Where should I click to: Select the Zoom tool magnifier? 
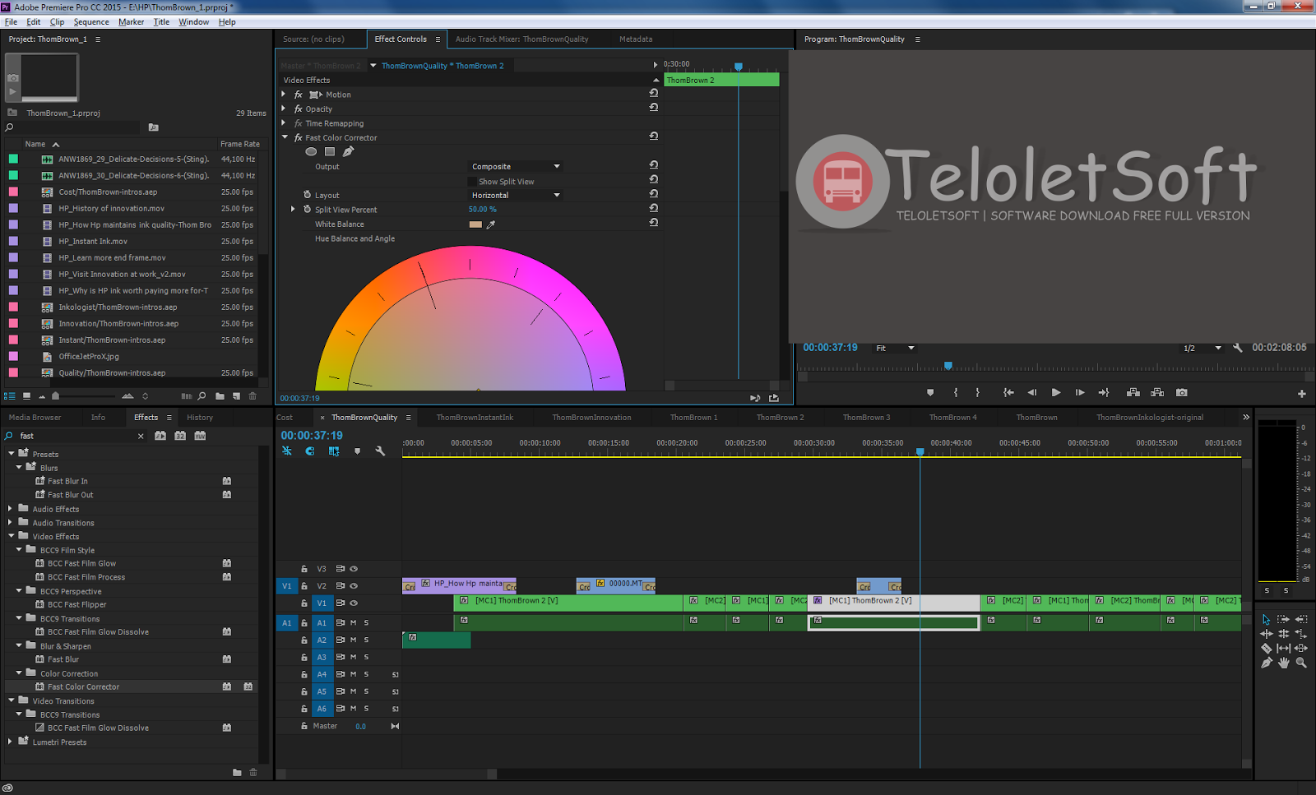(1301, 663)
